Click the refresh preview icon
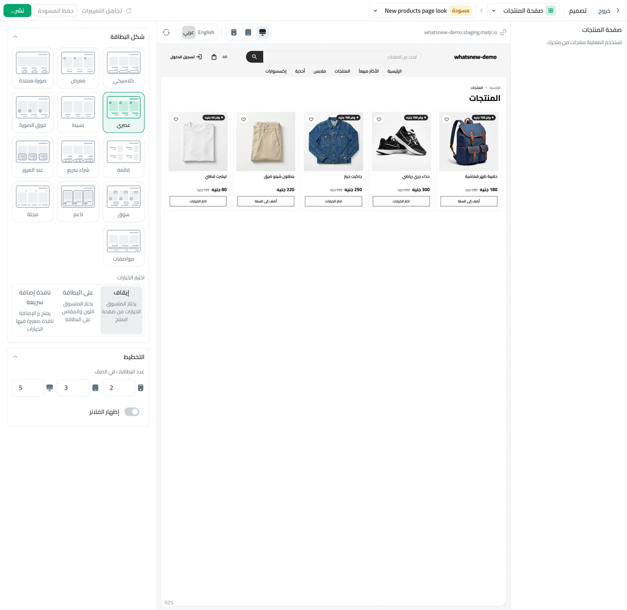Viewport: 627px width, 610px height. click(x=166, y=33)
